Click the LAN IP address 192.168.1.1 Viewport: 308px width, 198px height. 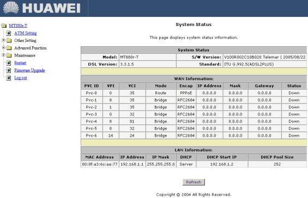[132, 164]
